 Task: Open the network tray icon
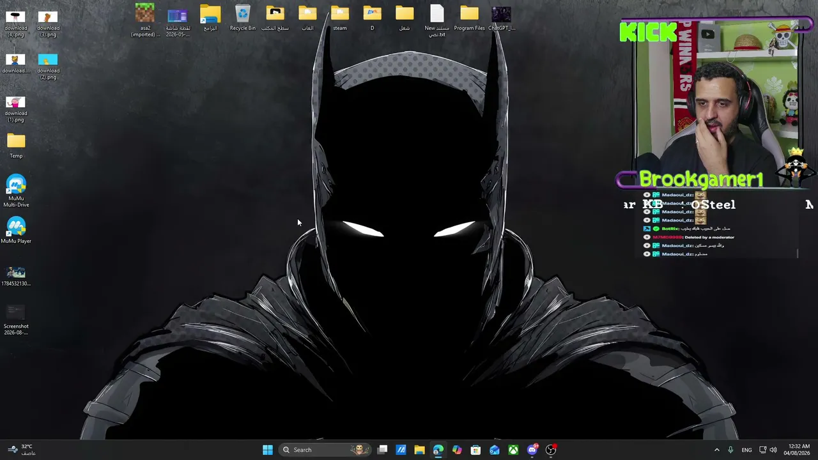pos(762,450)
